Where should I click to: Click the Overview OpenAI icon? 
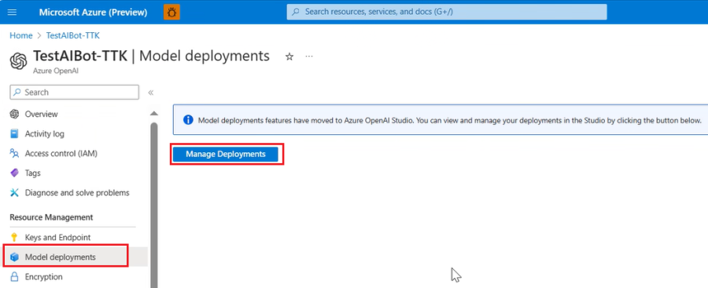point(14,114)
